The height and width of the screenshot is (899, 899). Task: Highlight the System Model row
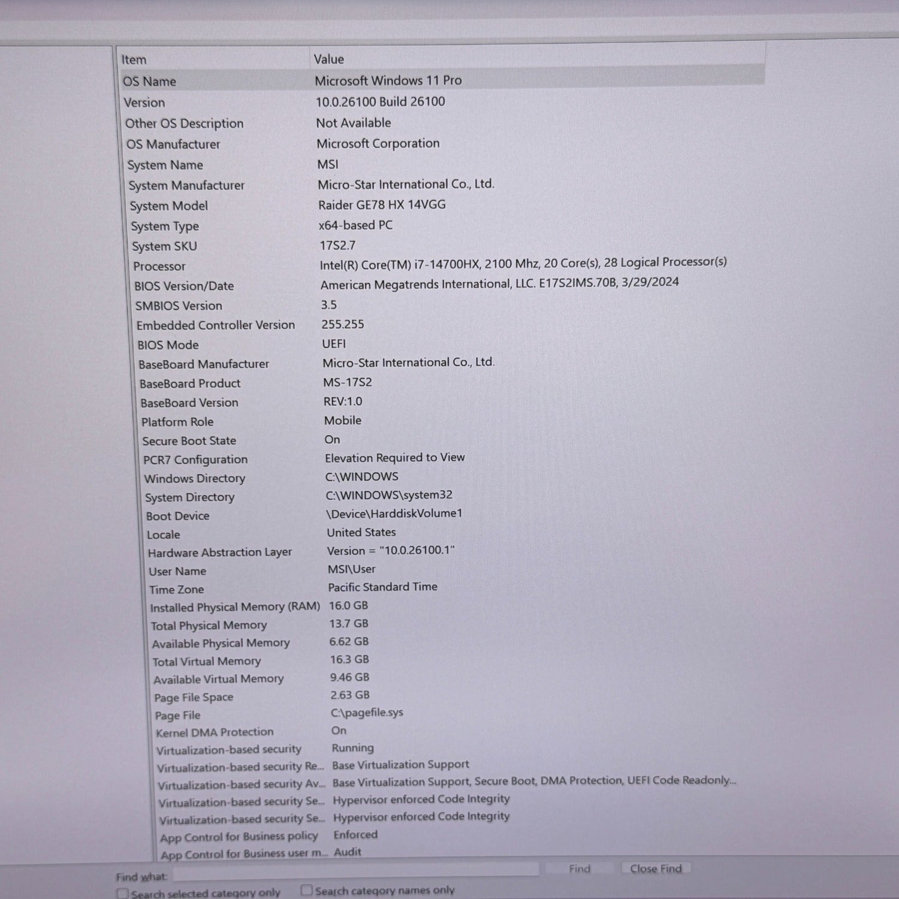pyautogui.click(x=169, y=206)
